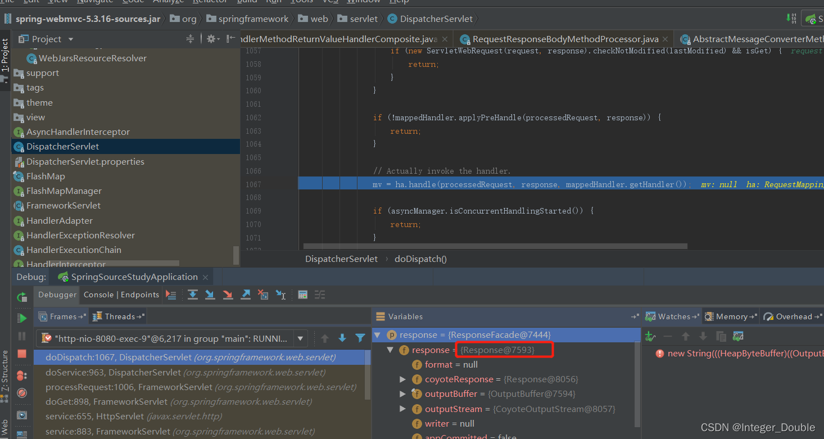Image resolution: width=824 pixels, height=439 pixels.
Task: Open the Threads tab
Action: 119,316
